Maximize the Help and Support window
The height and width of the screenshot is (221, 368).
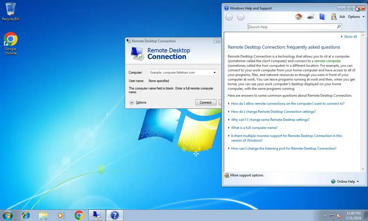tap(351, 8)
